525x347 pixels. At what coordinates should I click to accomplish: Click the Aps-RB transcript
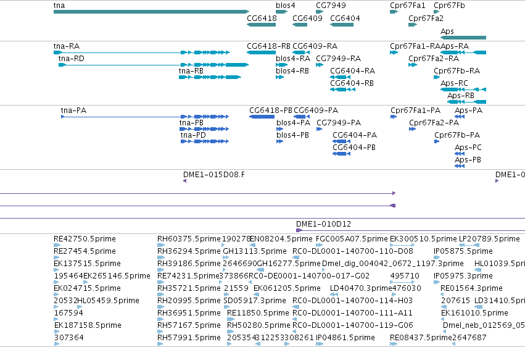point(467,101)
